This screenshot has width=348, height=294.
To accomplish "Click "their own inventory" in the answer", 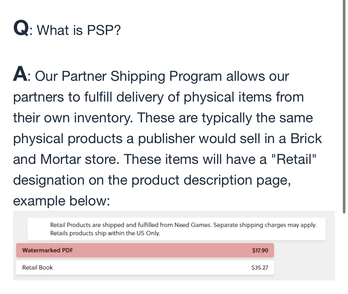I will tap(72, 118).
